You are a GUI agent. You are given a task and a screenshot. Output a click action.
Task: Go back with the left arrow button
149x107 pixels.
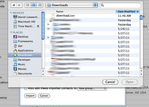click(x=14, y=5)
